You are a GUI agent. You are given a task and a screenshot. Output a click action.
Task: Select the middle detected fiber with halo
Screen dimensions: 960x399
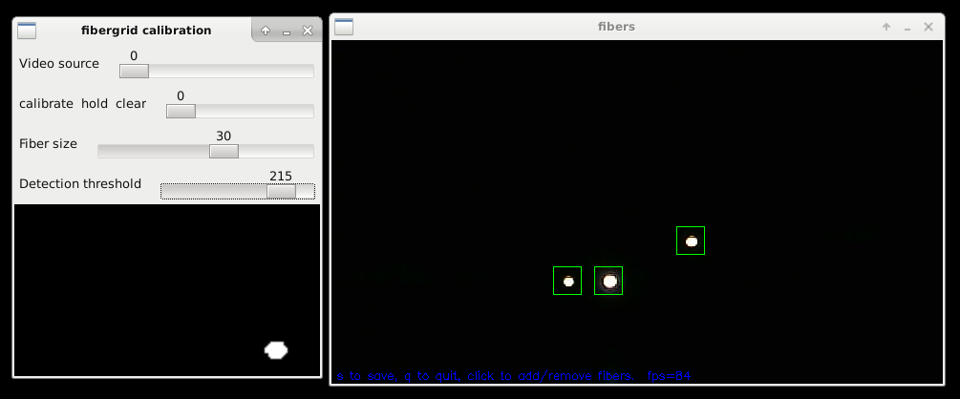tap(608, 281)
